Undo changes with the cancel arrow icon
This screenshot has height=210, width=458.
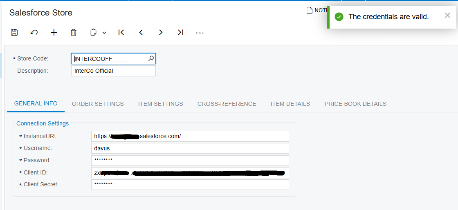pos(34,32)
